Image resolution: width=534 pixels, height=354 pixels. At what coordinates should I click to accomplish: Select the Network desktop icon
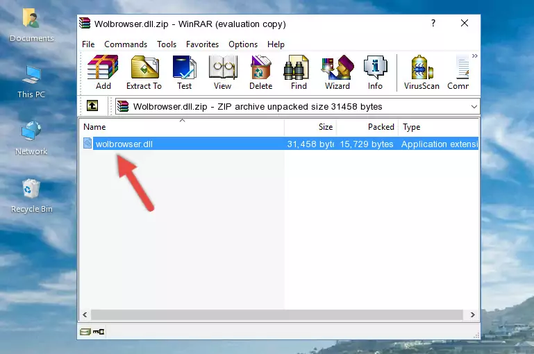31,139
